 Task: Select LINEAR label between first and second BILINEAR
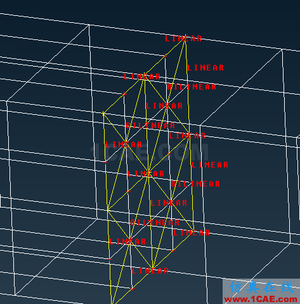[164, 106]
